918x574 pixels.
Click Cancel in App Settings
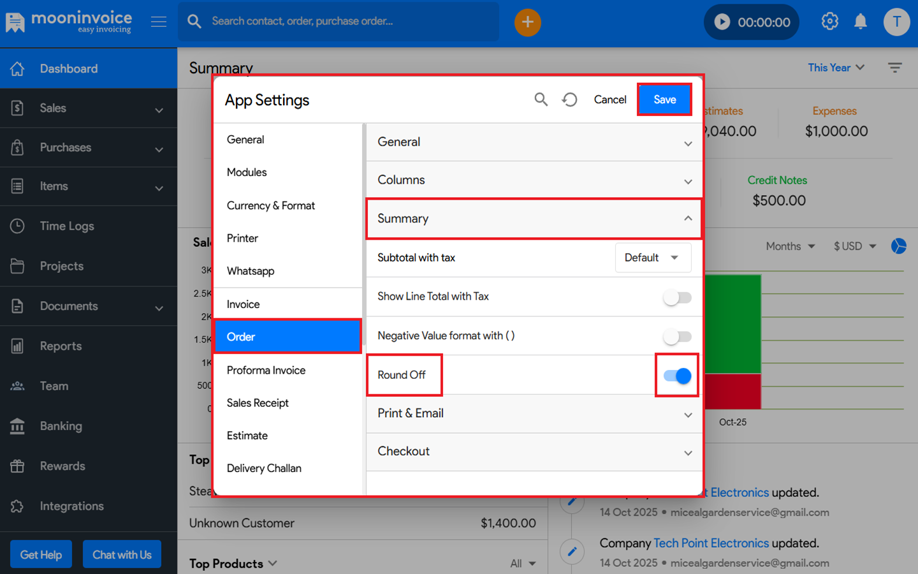609,99
